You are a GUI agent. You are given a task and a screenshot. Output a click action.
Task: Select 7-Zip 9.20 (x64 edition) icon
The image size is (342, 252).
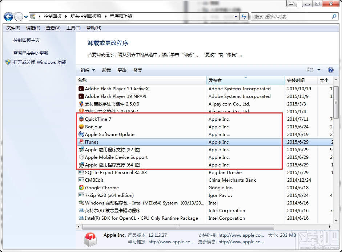tap(81, 195)
